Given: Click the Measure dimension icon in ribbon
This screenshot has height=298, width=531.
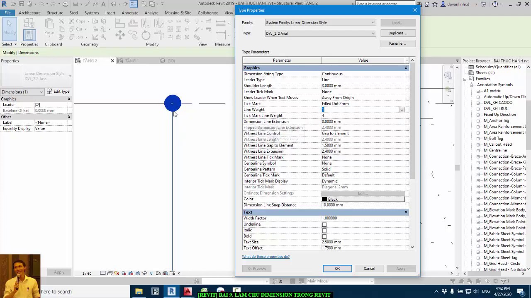Looking at the screenshot, I should click(221, 35).
